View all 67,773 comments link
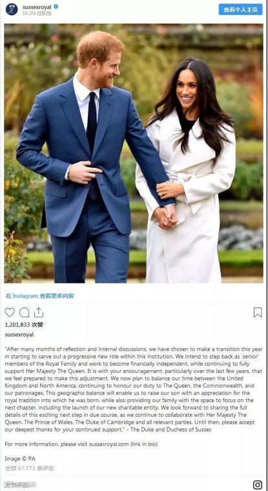This screenshot has height=491, width=268. click(x=30, y=468)
